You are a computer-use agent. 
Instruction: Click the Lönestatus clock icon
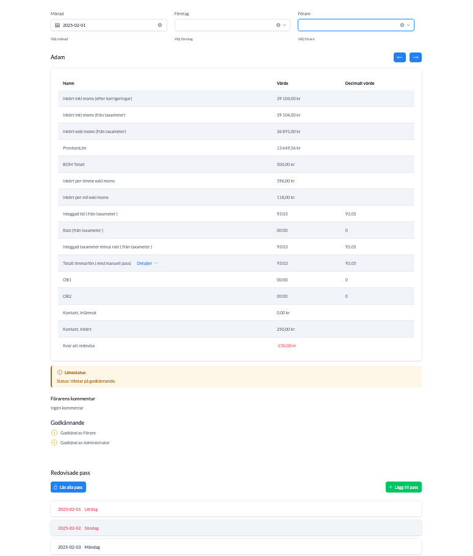click(x=59, y=372)
